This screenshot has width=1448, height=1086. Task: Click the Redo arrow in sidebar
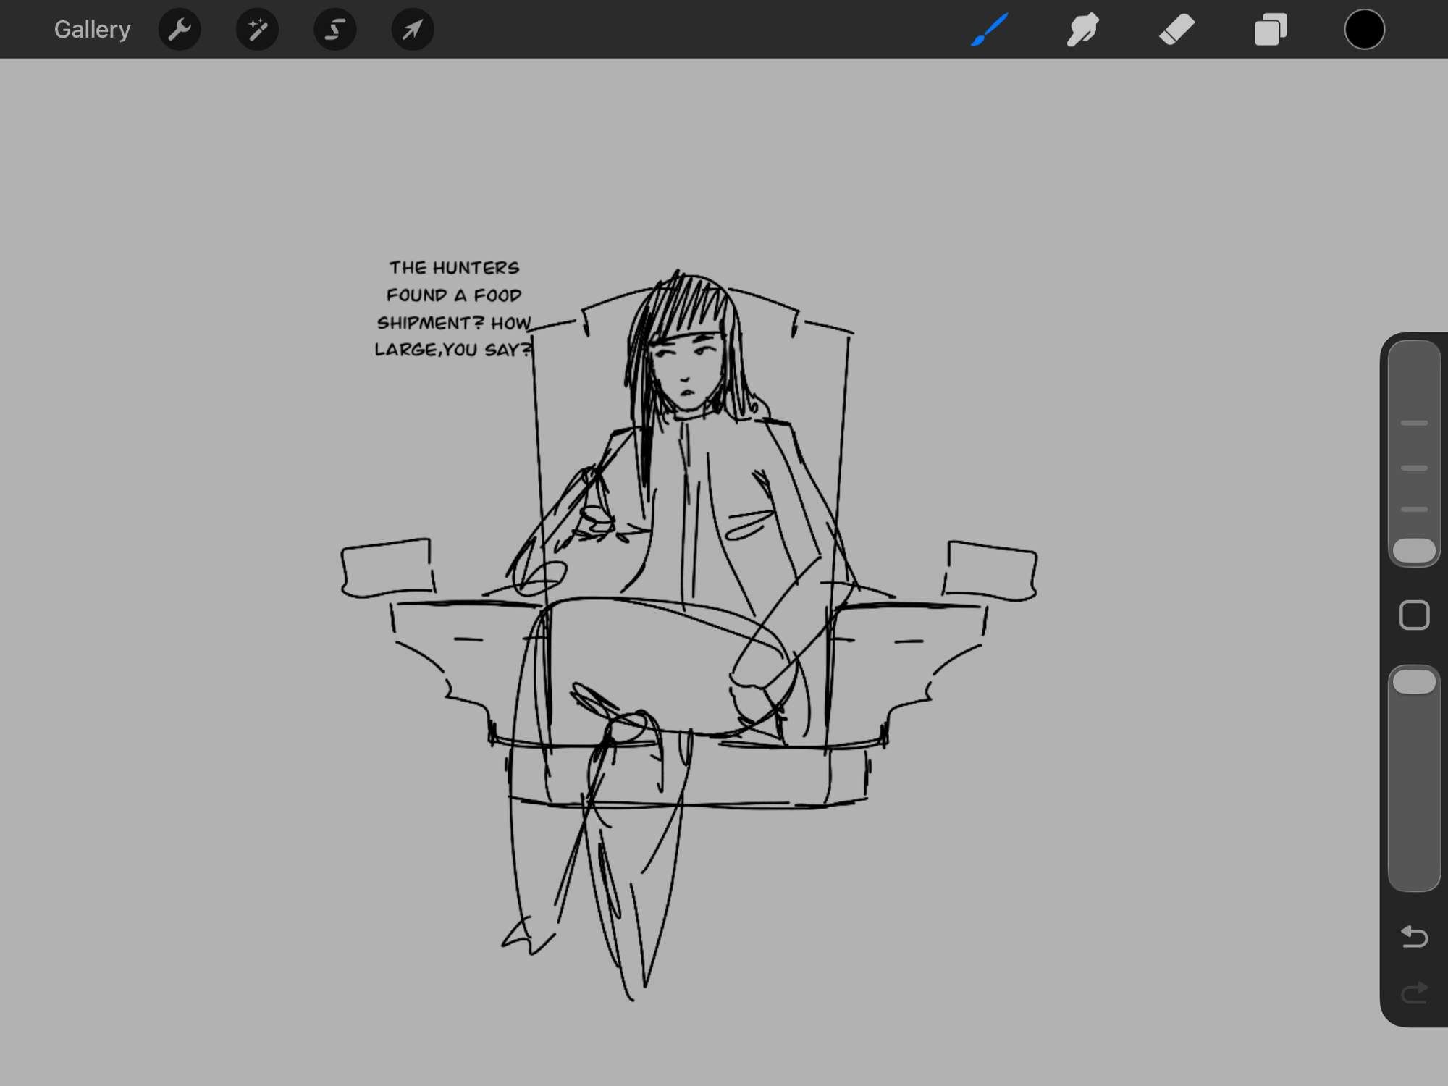click(1414, 993)
